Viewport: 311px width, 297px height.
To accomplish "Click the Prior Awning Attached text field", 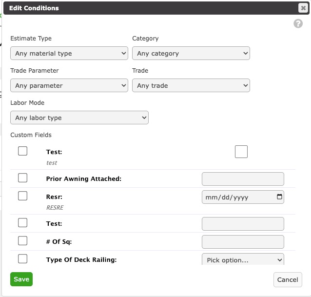I will (x=243, y=179).
